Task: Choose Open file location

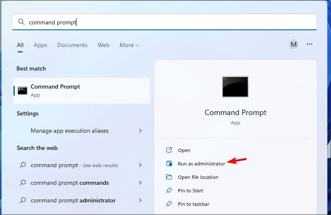Action: pos(198,177)
